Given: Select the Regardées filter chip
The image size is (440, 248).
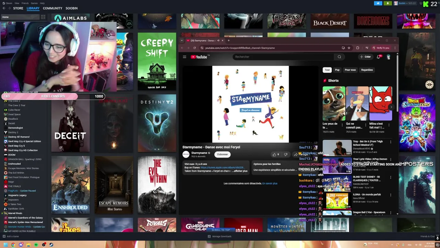Looking at the screenshot, I should click(x=367, y=70).
